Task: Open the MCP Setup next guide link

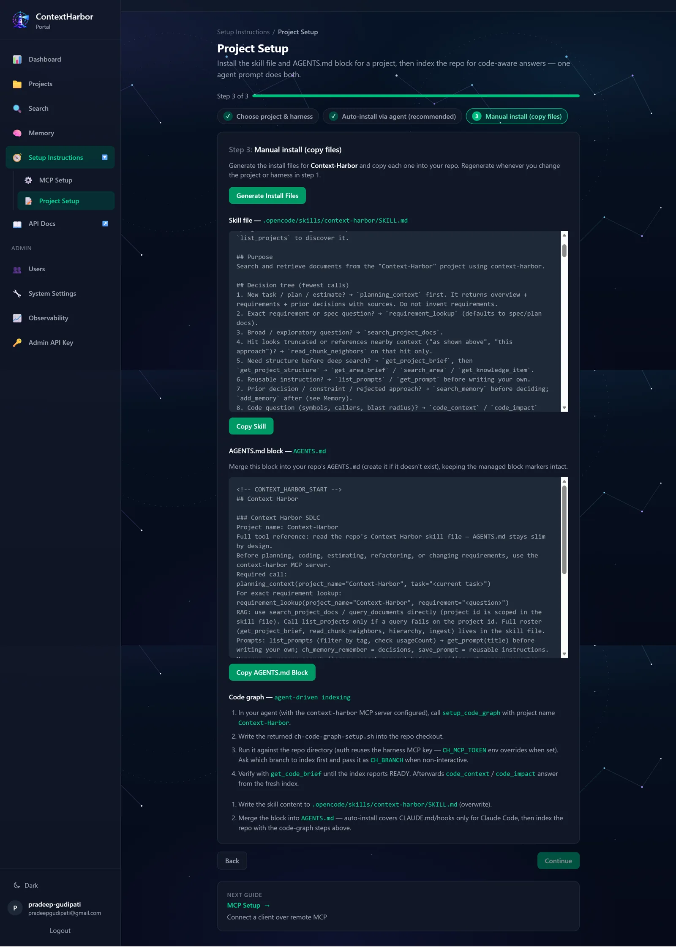Action: click(x=248, y=905)
